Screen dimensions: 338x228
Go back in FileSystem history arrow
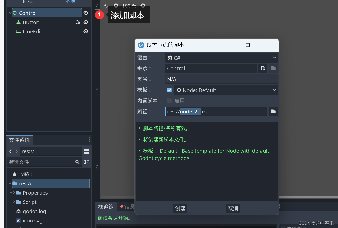click(x=10, y=151)
